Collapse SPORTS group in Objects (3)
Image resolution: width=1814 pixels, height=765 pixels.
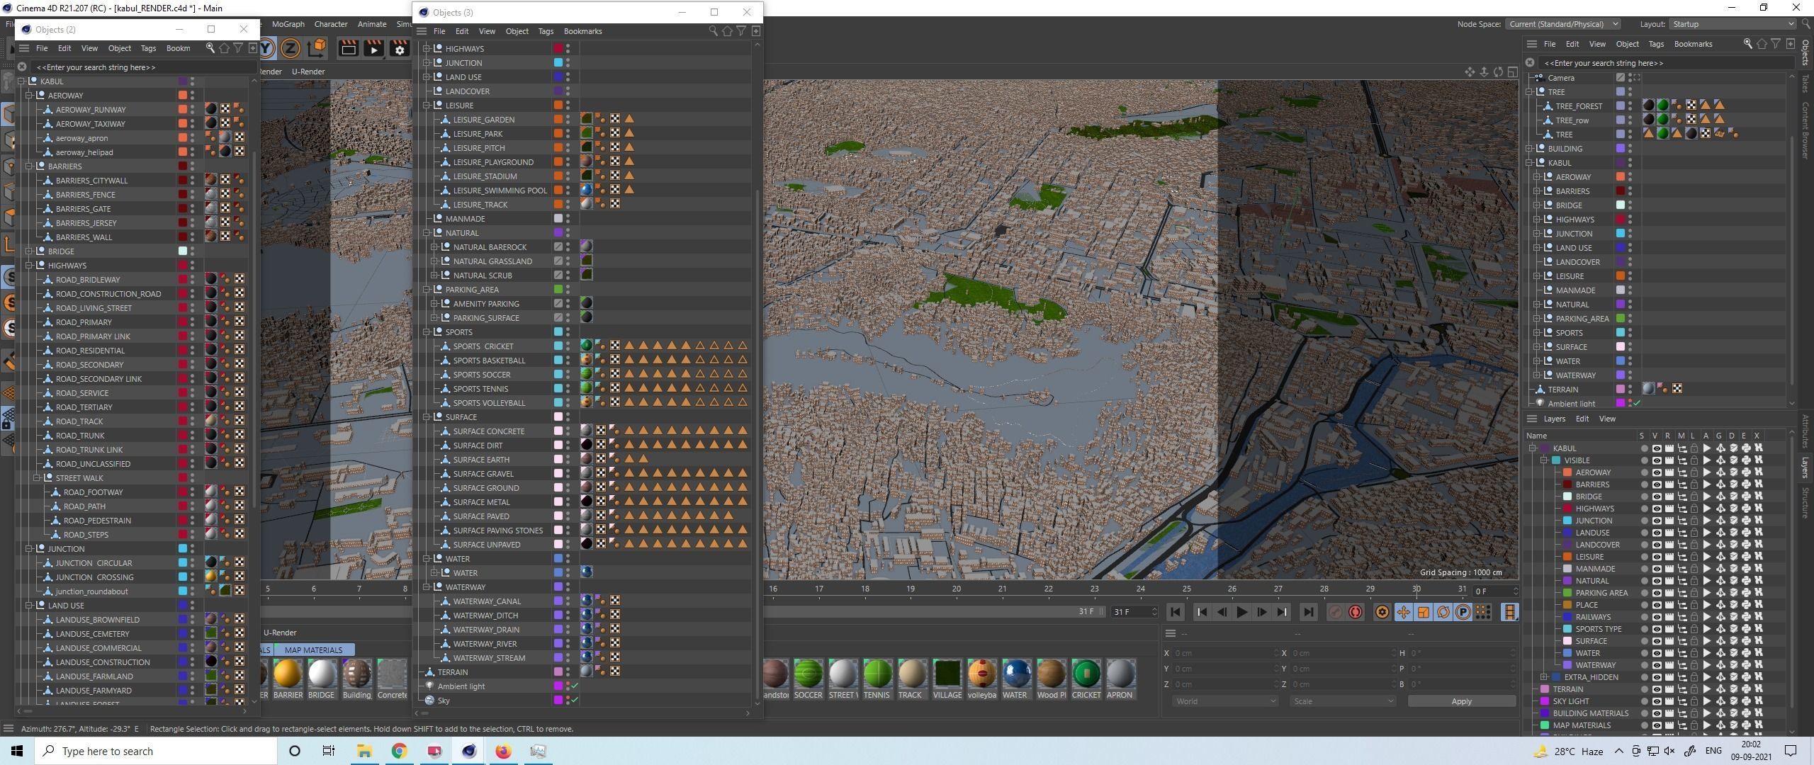pos(427,332)
